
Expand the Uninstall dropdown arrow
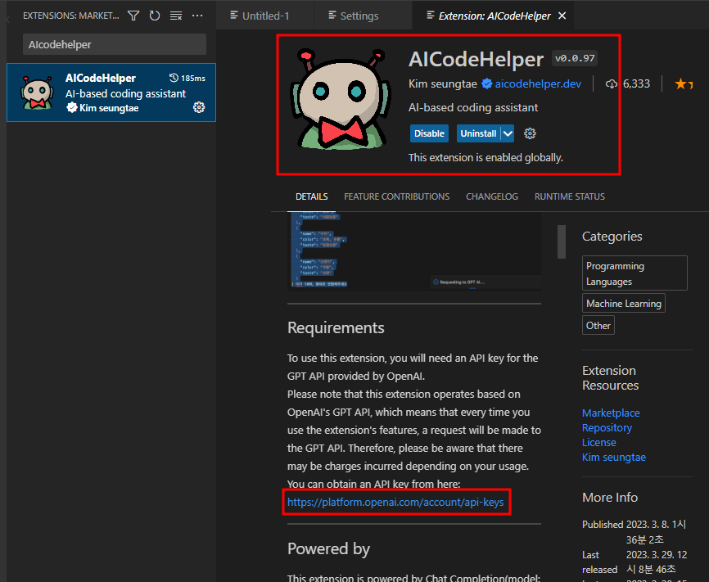click(x=508, y=133)
